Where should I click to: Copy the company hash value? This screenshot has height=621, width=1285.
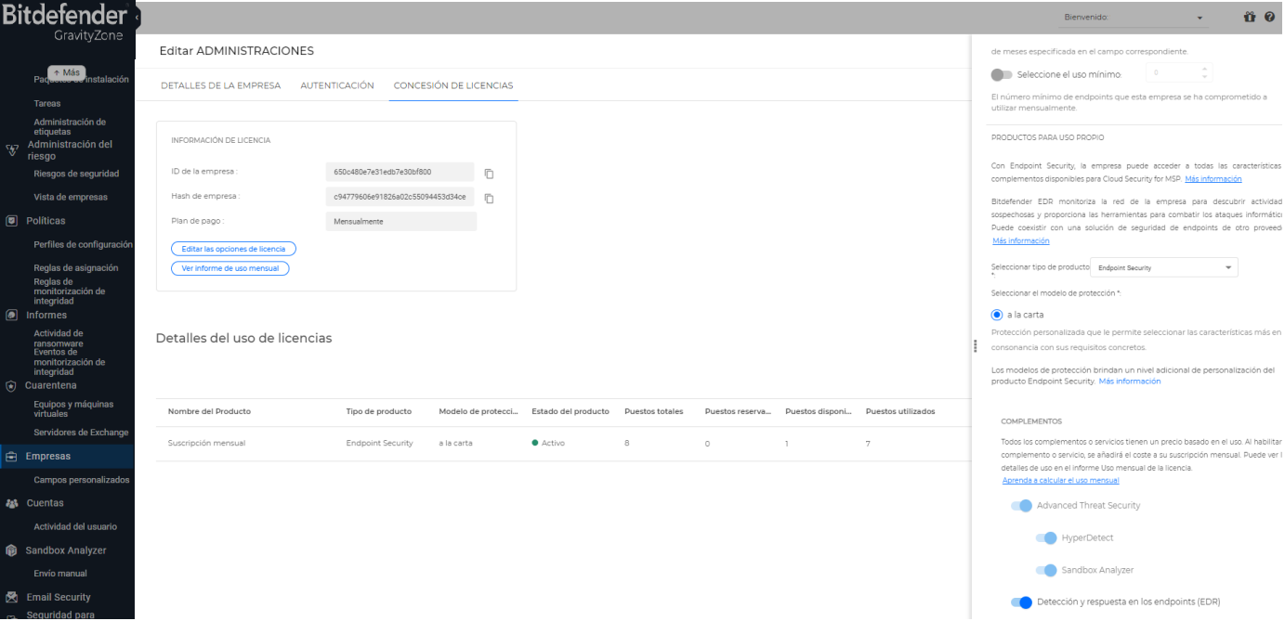pyautogui.click(x=489, y=198)
